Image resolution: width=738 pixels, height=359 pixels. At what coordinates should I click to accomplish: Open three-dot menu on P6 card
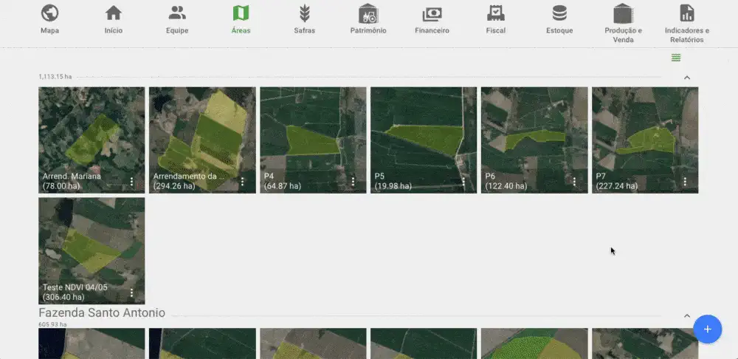(x=574, y=182)
